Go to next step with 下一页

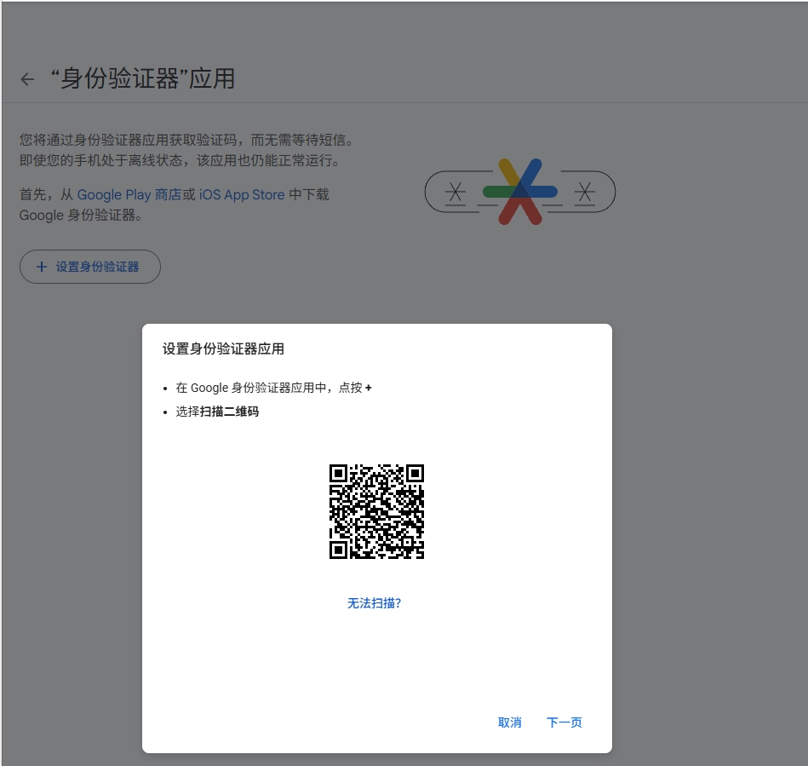(564, 723)
